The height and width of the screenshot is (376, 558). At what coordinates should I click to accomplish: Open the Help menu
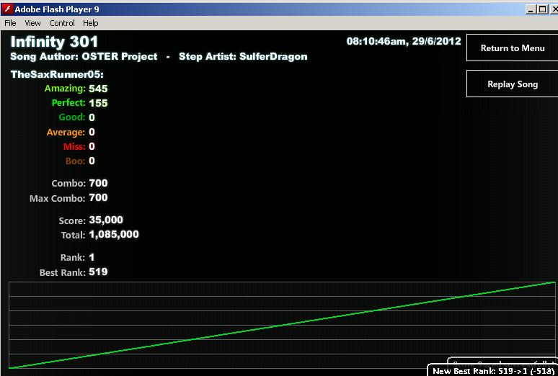pos(90,23)
